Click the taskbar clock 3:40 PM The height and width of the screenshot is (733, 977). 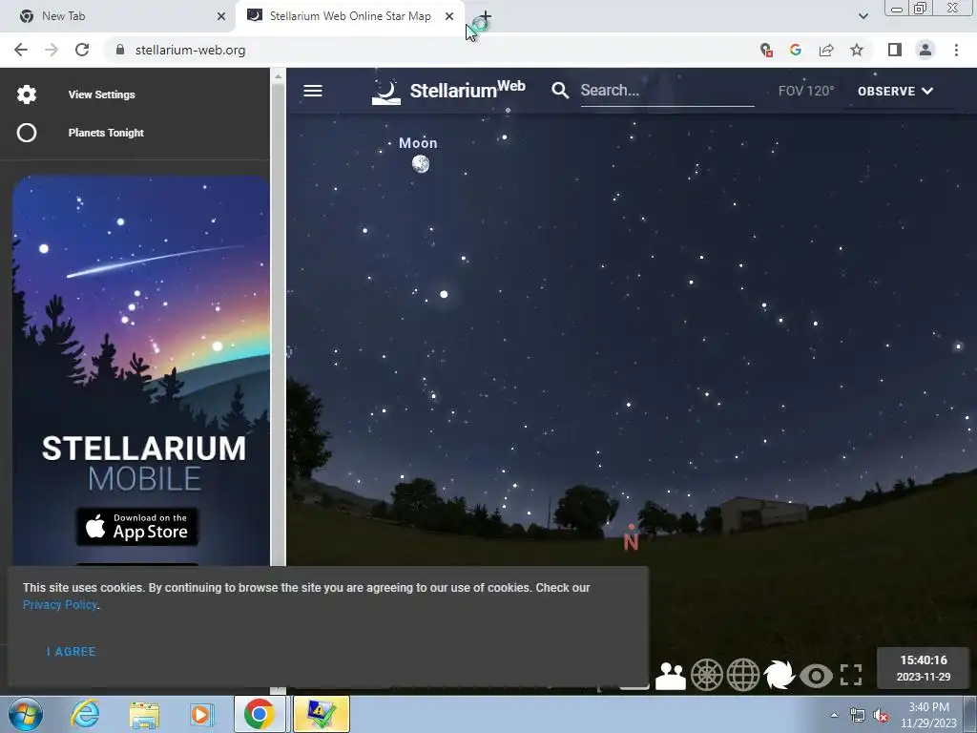coord(928,715)
